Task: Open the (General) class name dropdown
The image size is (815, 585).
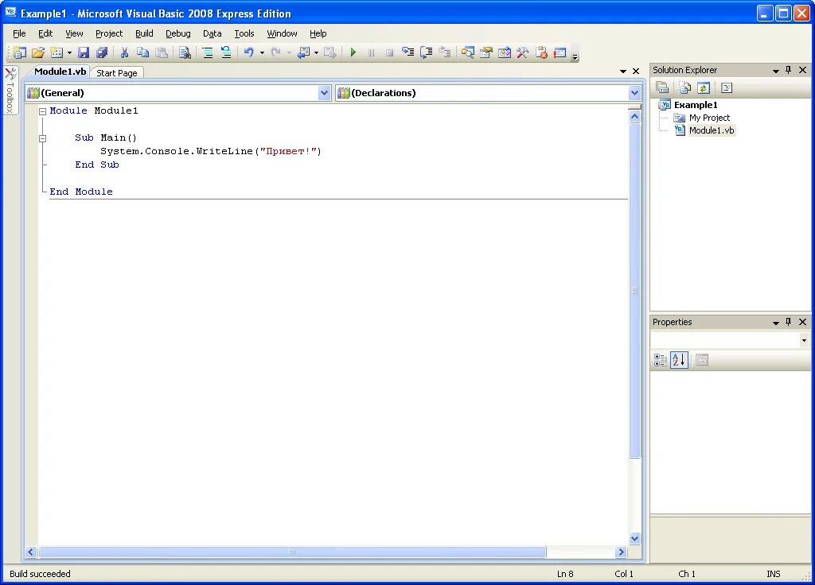Action: pyautogui.click(x=324, y=93)
